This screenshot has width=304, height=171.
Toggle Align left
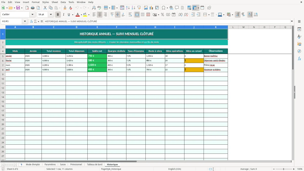click(94, 15)
